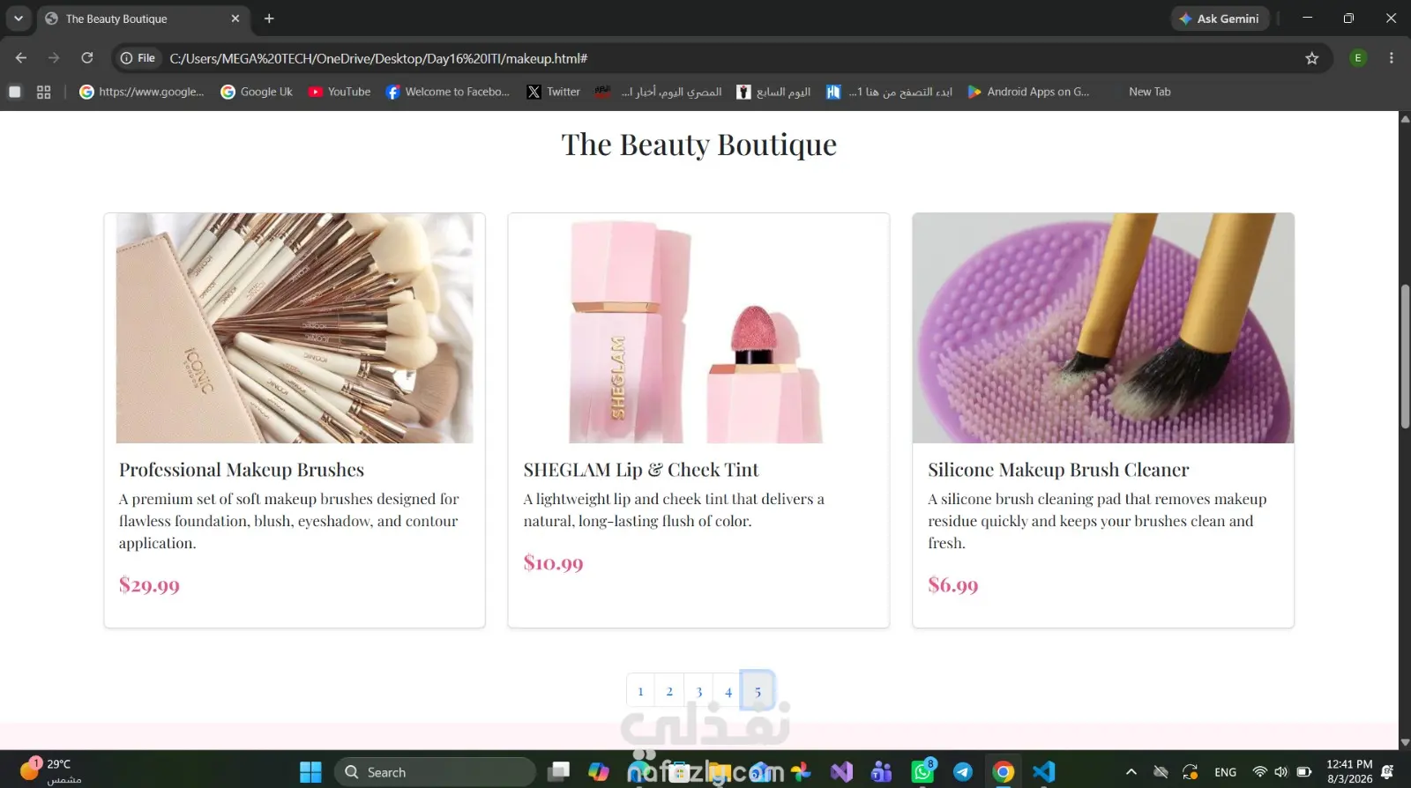Go to pagination page 1
Image resolution: width=1411 pixels, height=788 pixels.
(640, 691)
